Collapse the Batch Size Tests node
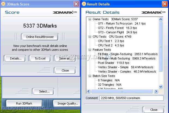This screenshot has width=169, height=113. (90, 76)
